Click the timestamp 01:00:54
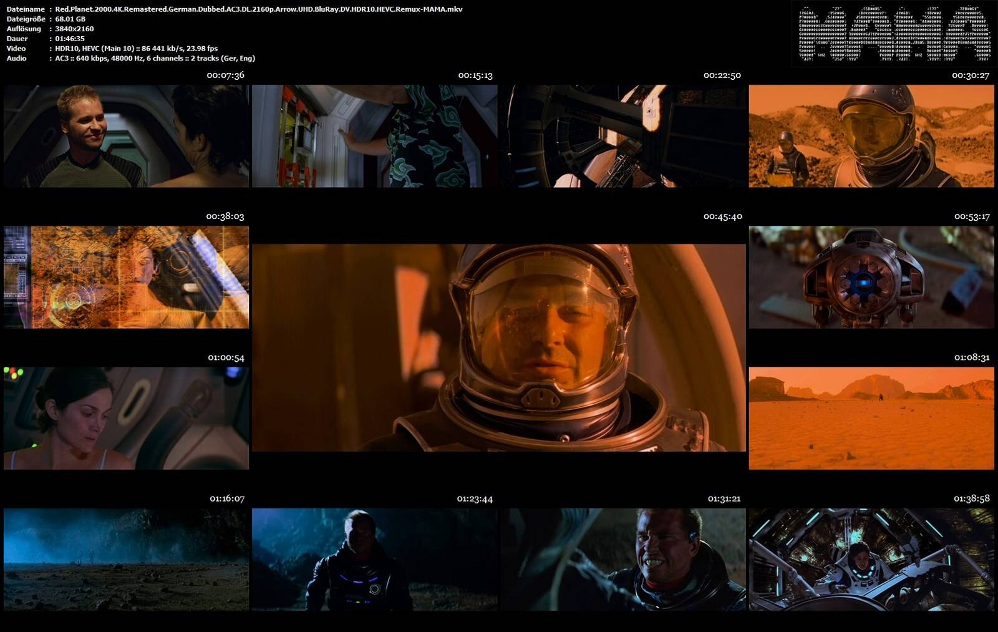Viewport: 998px width, 632px height. [226, 357]
